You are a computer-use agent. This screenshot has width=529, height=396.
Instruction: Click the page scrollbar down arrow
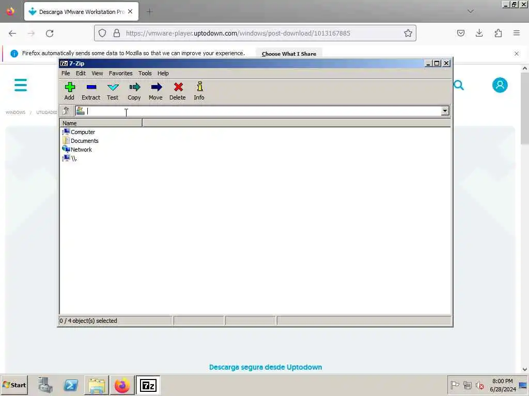(524, 369)
